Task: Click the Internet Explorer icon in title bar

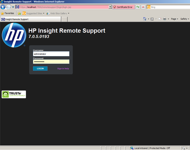Action: point(2,2)
